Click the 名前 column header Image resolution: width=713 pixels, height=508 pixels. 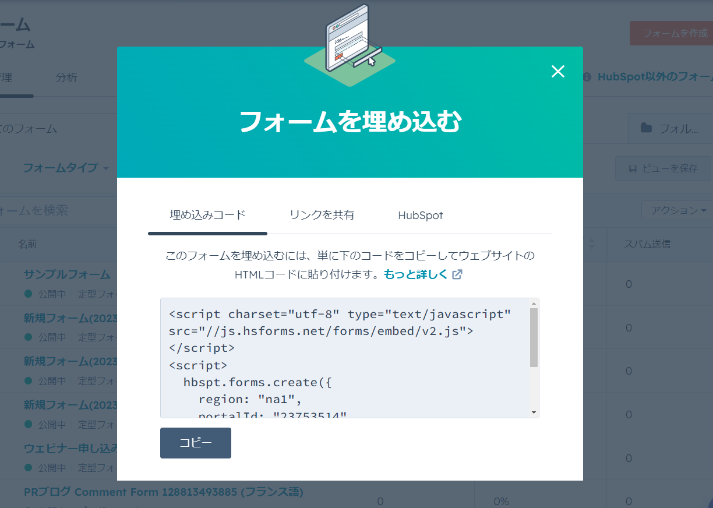click(x=27, y=244)
